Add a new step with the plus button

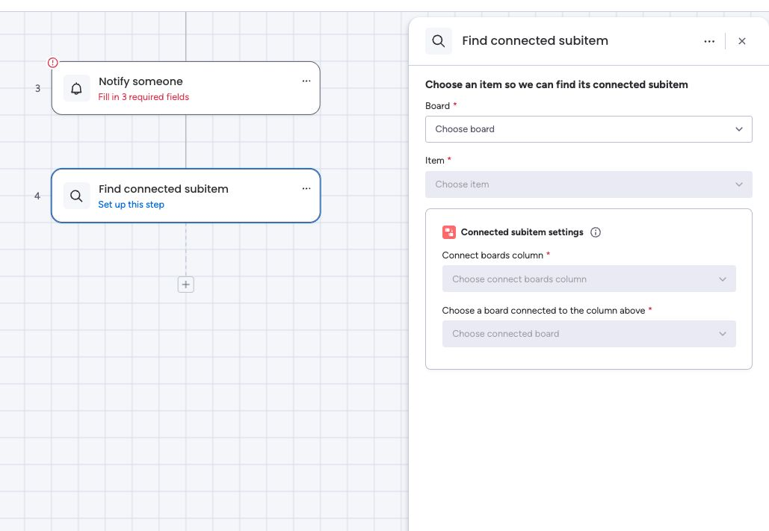pyautogui.click(x=185, y=285)
